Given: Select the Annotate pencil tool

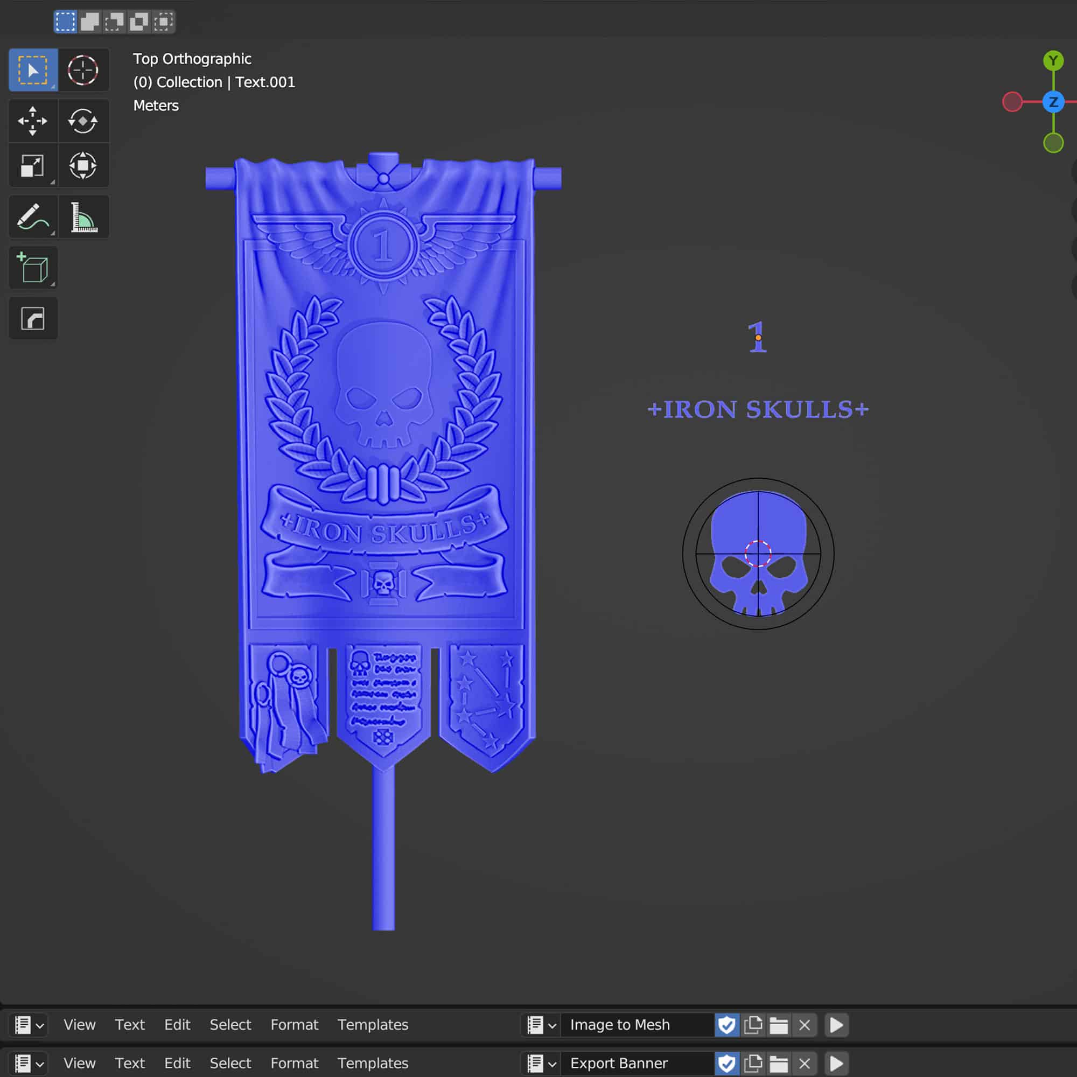Looking at the screenshot, I should click(33, 217).
